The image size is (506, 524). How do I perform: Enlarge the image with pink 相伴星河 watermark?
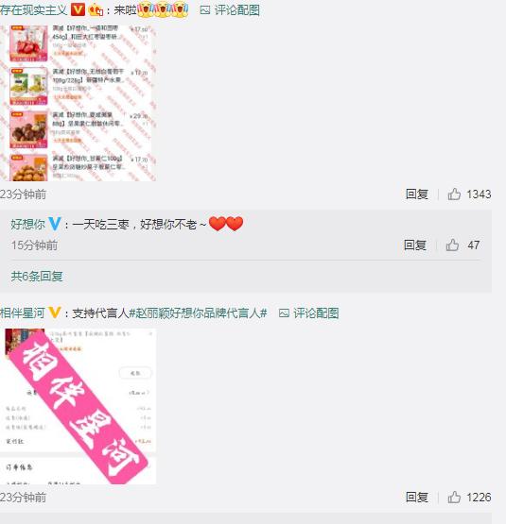pyautogui.click(x=78, y=406)
